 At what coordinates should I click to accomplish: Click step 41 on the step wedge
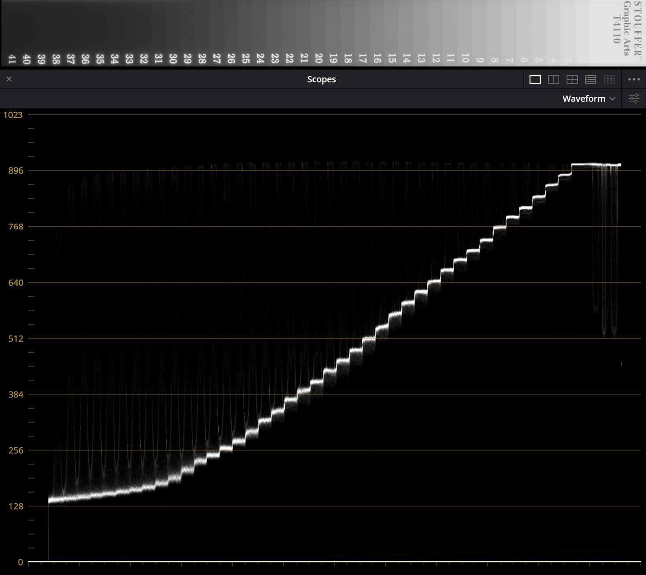coord(12,59)
